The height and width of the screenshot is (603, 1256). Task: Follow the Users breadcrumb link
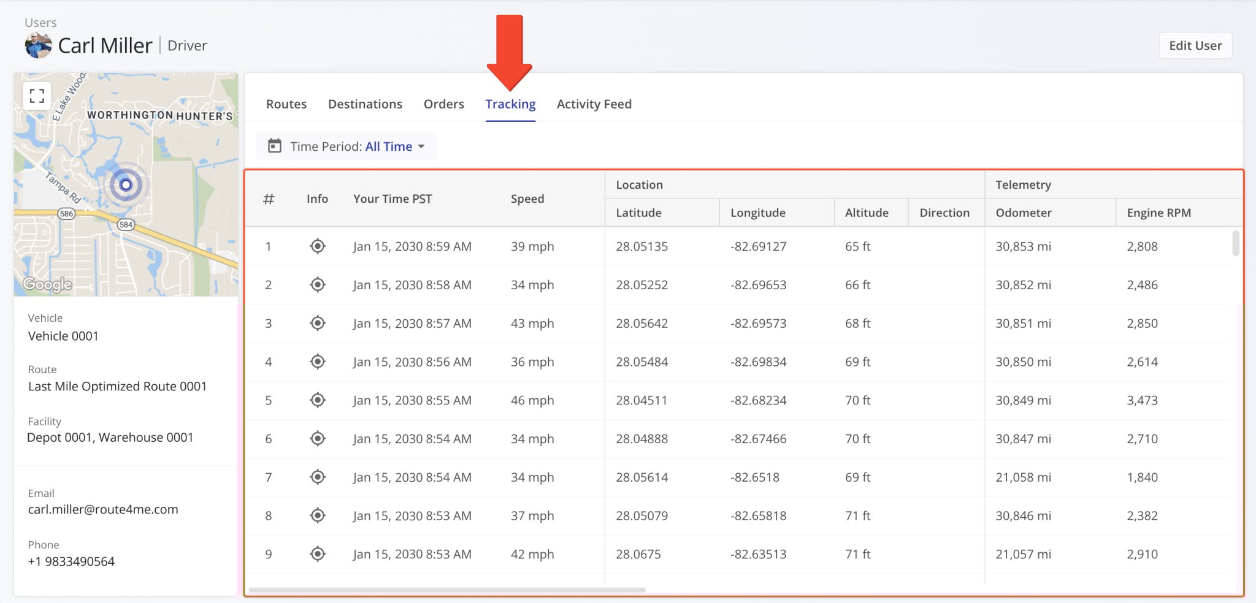[x=40, y=23]
